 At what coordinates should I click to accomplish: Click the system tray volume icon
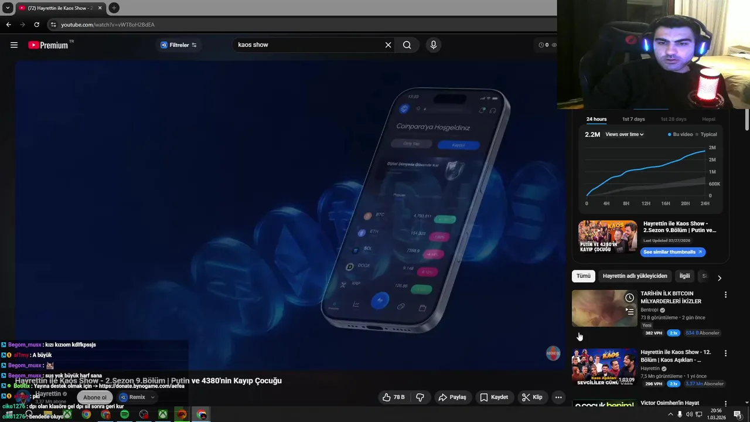[689, 414]
